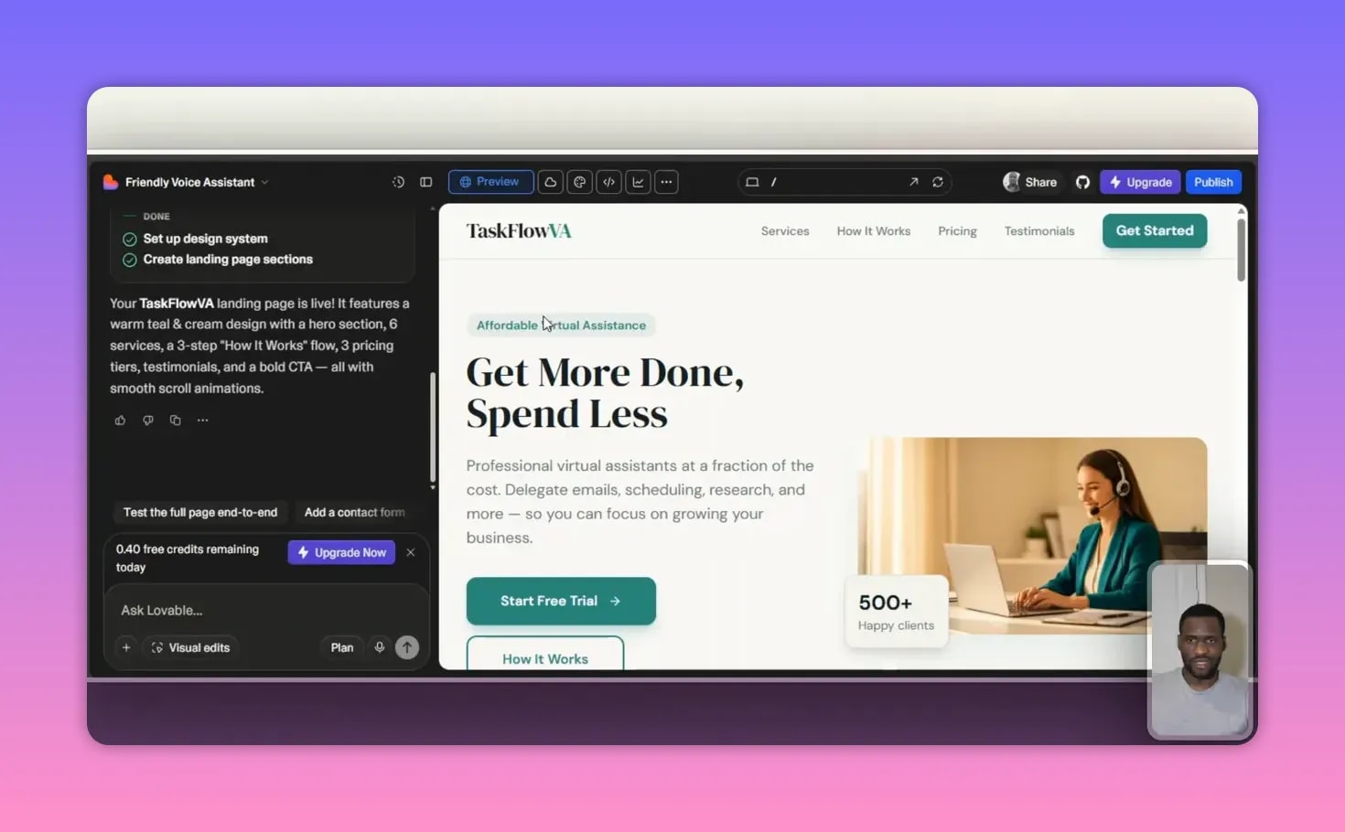Go to Testimonials in the site nav

pyautogui.click(x=1039, y=231)
